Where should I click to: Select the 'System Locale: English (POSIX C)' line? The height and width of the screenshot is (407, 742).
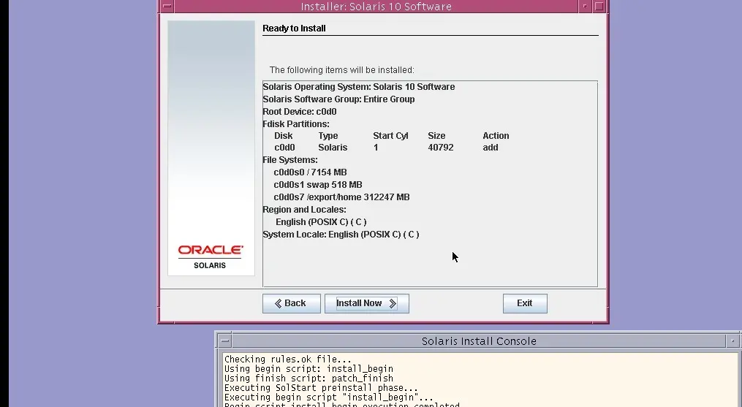coord(341,235)
